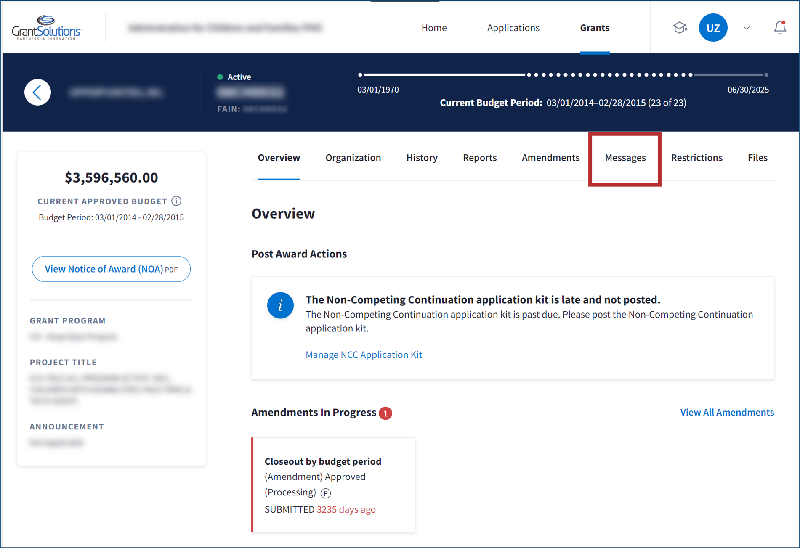Go to the Restrictions tab

[x=696, y=158]
